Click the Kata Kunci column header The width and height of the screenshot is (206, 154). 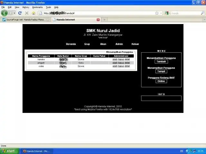[x=63, y=56]
